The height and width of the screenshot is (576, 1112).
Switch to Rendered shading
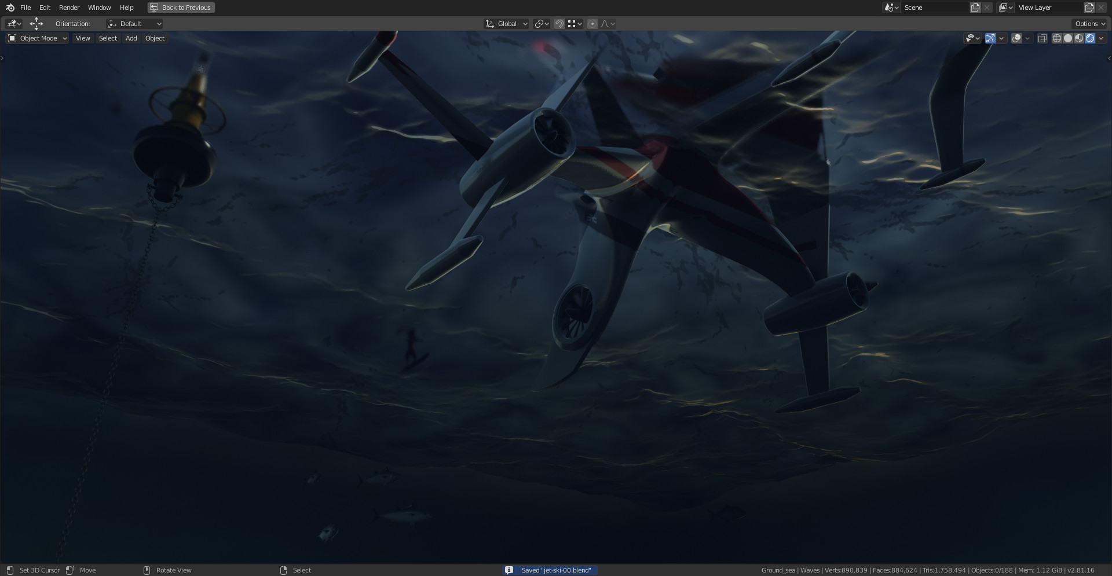click(x=1090, y=38)
